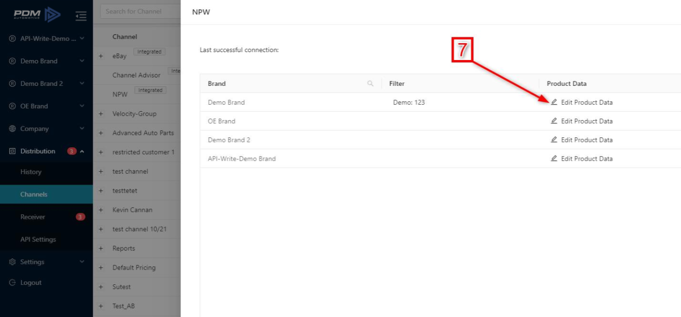Expand the restricted customer 1 plus icon
Viewport: 681px width, 317px height.
pyautogui.click(x=101, y=152)
